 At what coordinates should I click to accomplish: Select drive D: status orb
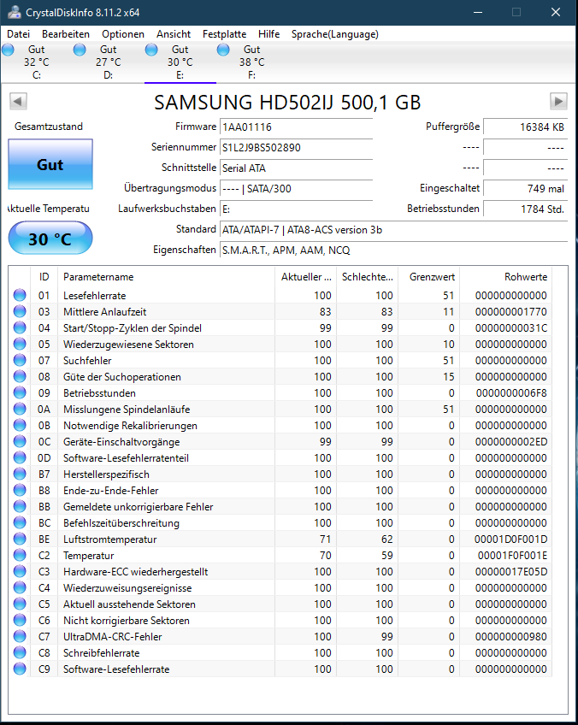(80, 50)
